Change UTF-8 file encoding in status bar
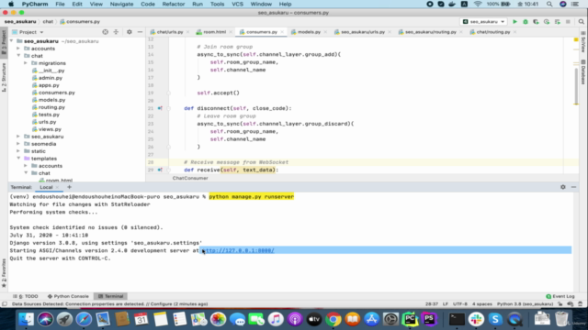This screenshot has width=588, height=330. [x=460, y=304]
